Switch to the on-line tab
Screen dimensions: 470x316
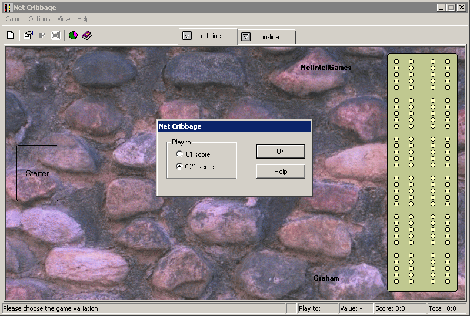(267, 37)
